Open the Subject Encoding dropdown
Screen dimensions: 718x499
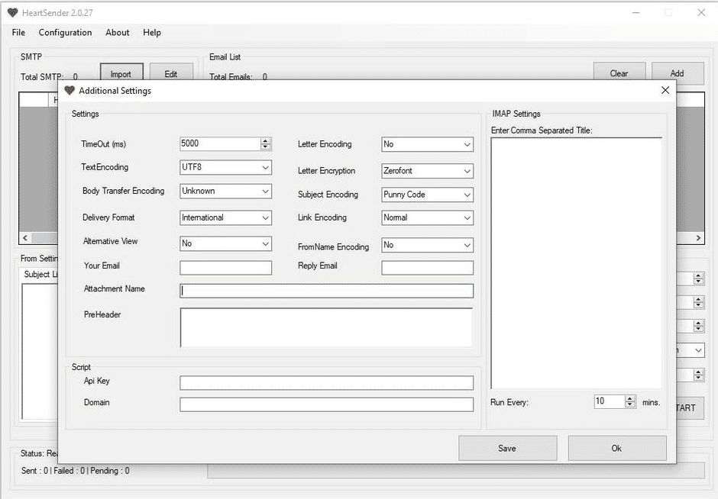click(x=467, y=195)
